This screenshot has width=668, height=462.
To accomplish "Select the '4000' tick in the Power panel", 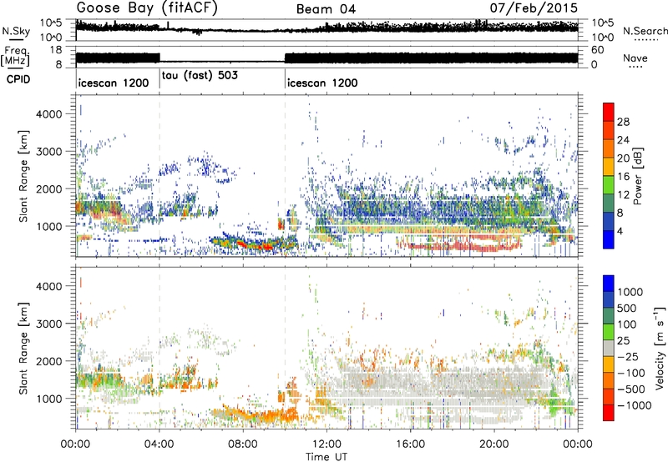I will [49, 114].
